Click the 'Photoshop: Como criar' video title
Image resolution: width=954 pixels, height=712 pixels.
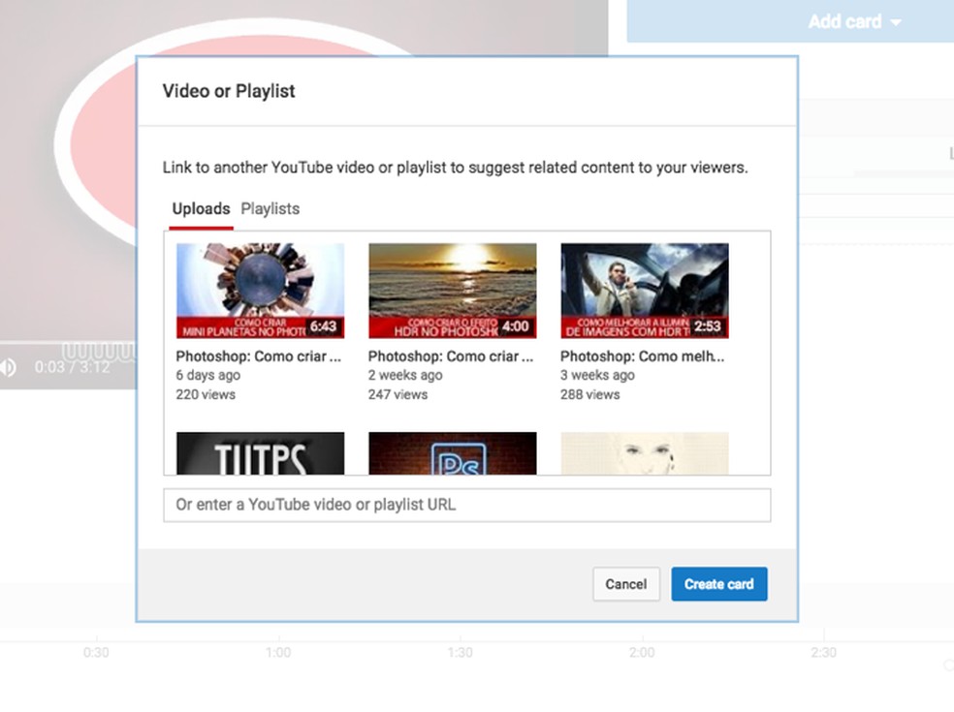(x=256, y=356)
